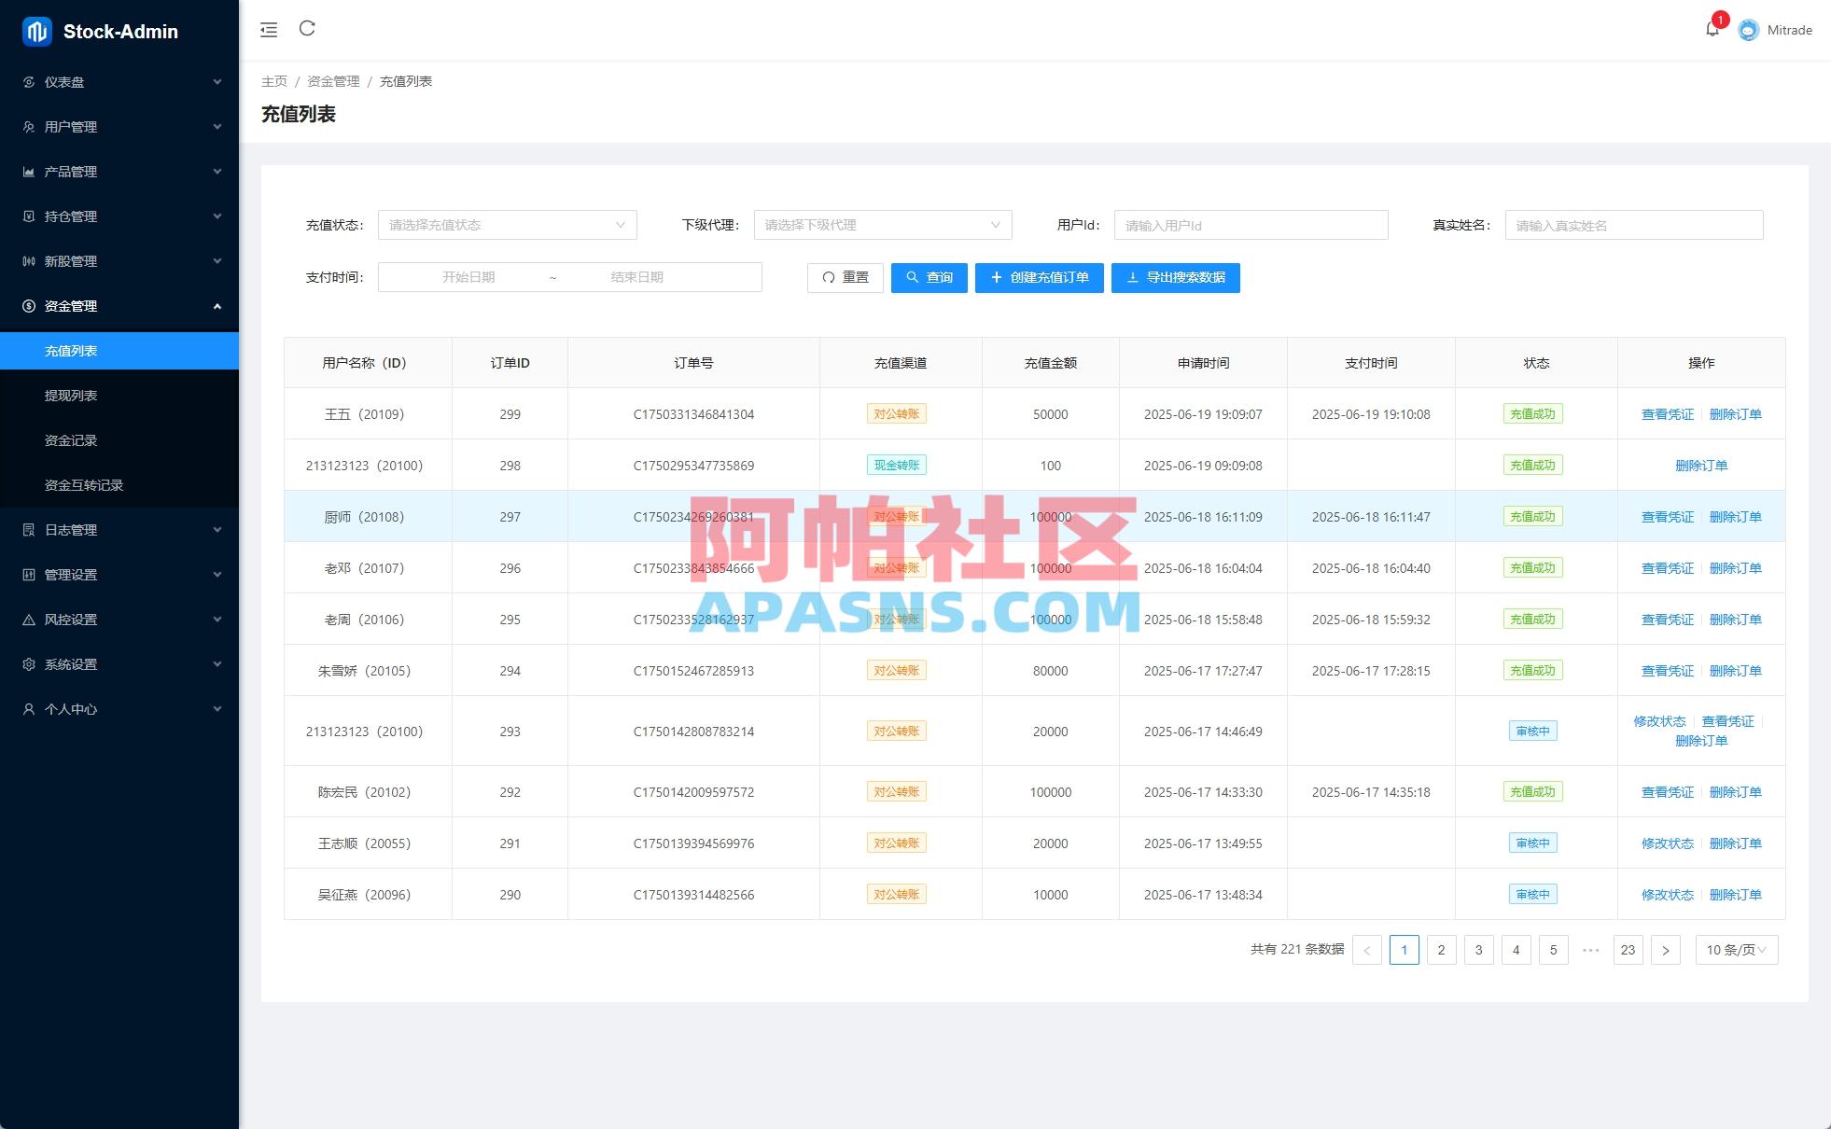
Task: Open 仪表盘 via its dashboard icon
Action: coord(29,82)
